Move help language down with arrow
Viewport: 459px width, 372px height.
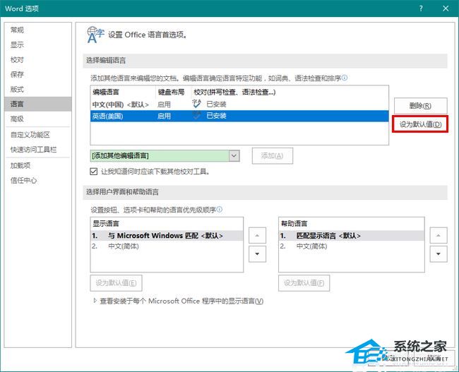click(439, 253)
